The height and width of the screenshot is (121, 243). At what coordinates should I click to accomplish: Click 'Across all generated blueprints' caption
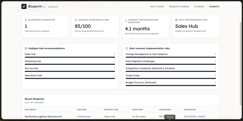point(90,31)
